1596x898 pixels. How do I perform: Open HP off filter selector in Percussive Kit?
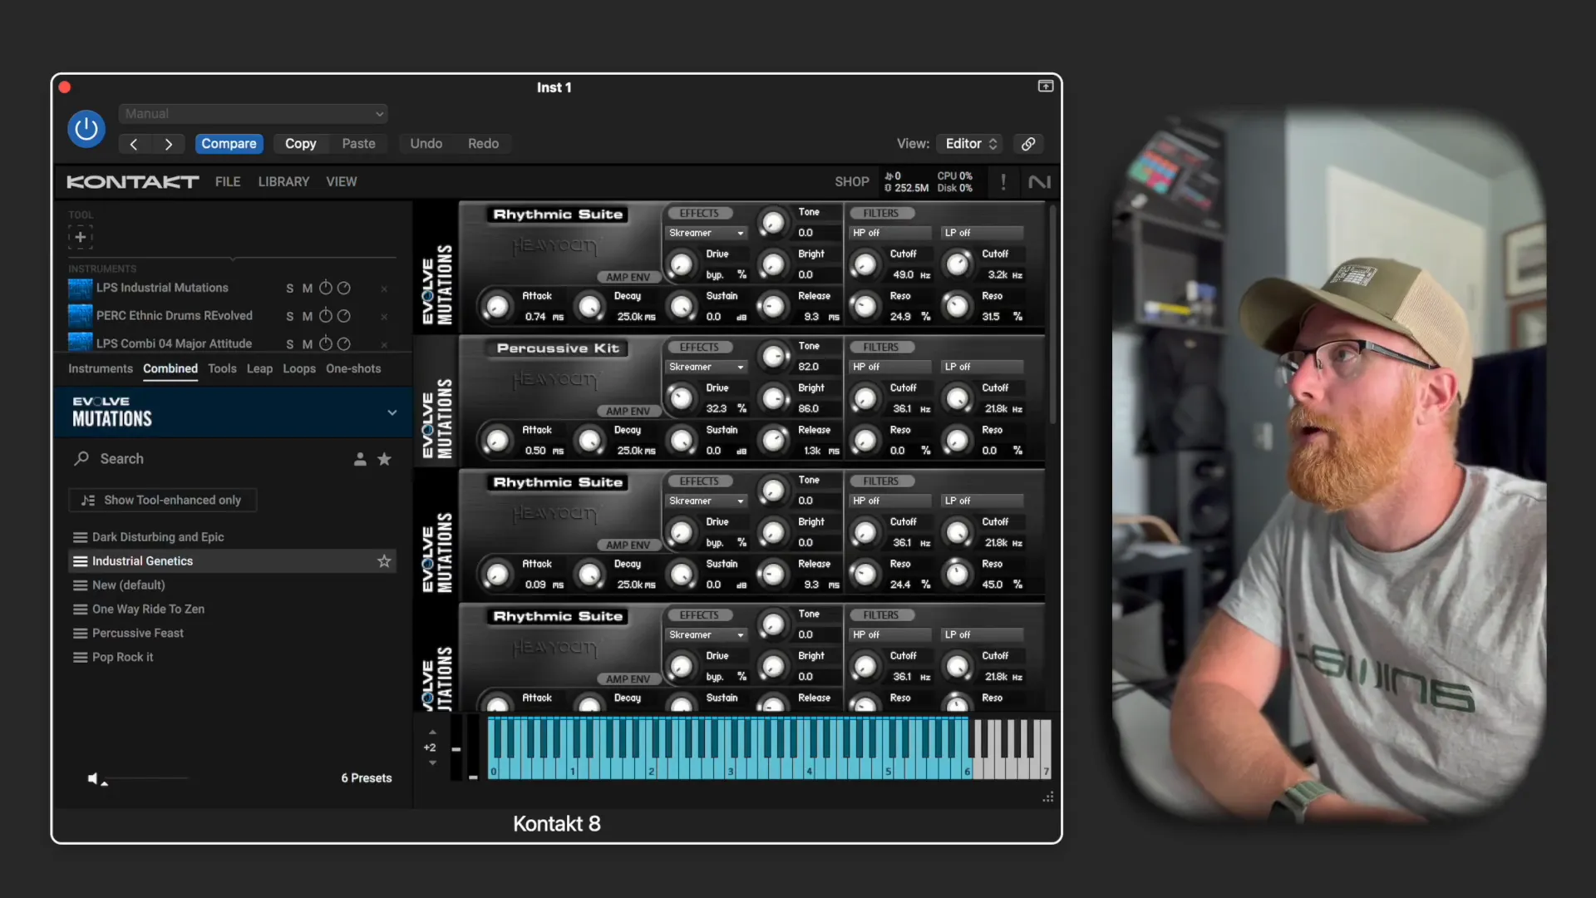[890, 367]
